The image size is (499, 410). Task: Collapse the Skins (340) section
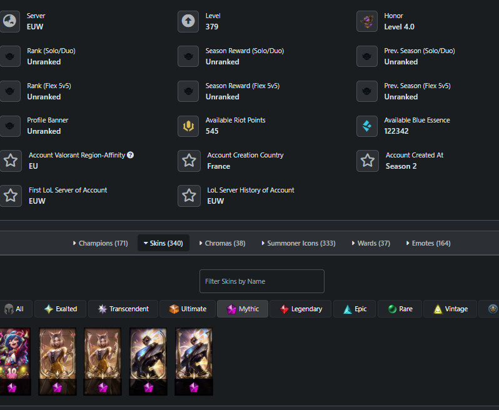(x=163, y=243)
